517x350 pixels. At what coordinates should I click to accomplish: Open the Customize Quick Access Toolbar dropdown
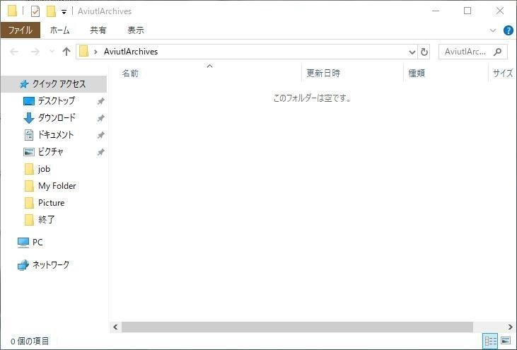tap(64, 12)
